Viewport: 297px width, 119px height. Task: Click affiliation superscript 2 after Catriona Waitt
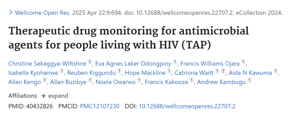pos(223,71)
